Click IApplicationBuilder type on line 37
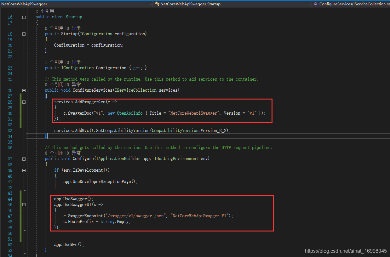Viewport: 390px width, 257px height. (118, 159)
